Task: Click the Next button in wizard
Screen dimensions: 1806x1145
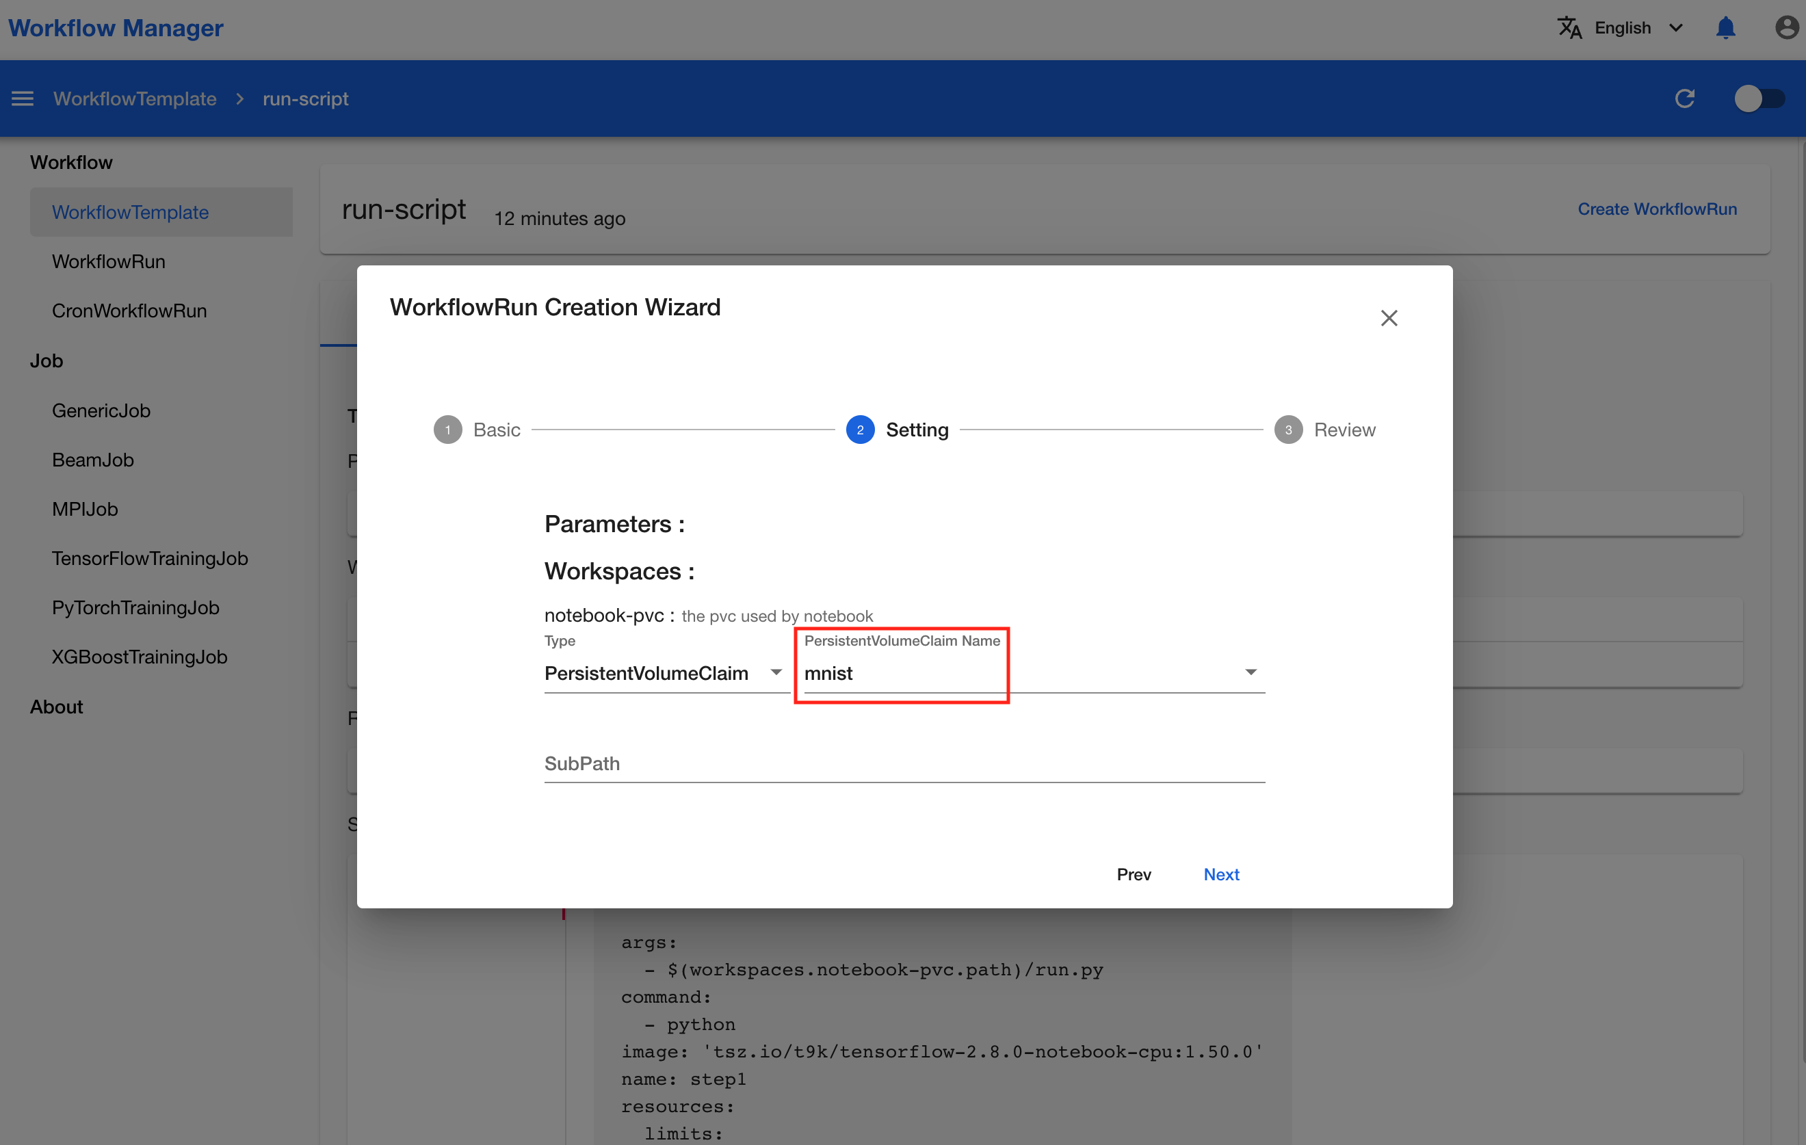Action: pos(1221,874)
